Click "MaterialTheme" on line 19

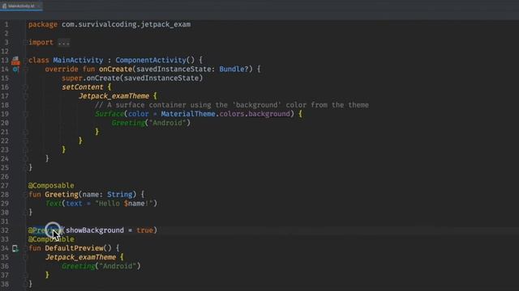188,114
